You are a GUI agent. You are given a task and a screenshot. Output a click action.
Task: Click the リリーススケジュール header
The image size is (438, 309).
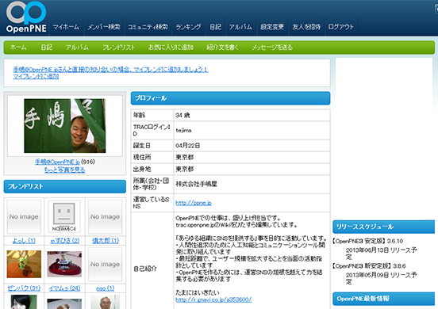383,227
